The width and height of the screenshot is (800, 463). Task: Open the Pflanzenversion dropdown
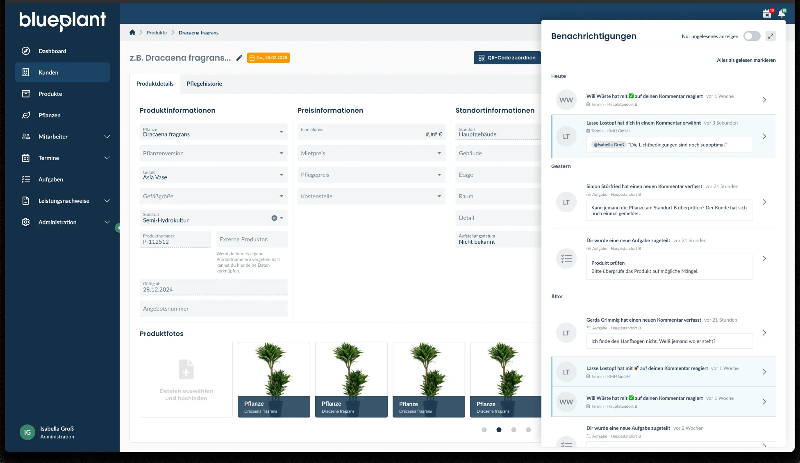(214, 153)
